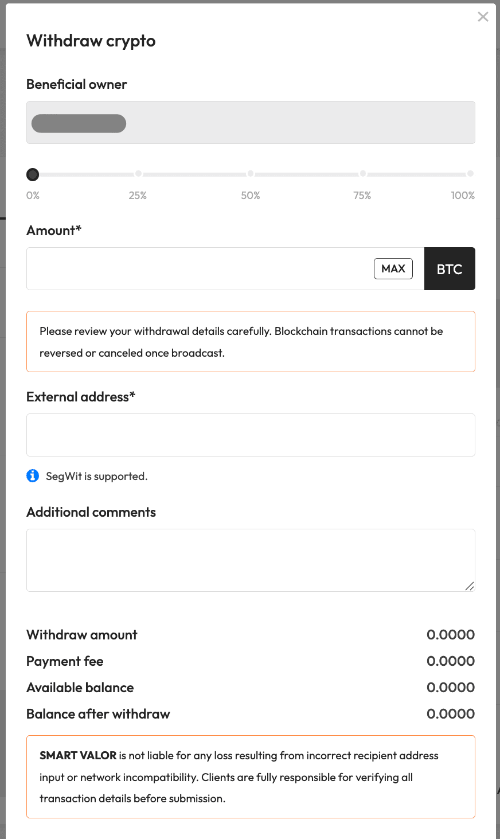Set slider to the 50% marker dot
The image size is (500, 839).
[x=251, y=173]
